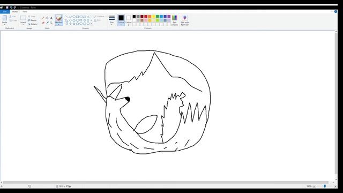Switch to the Home tab
Image resolution: width=343 pixels, height=193 pixels.
pyautogui.click(x=15, y=12)
